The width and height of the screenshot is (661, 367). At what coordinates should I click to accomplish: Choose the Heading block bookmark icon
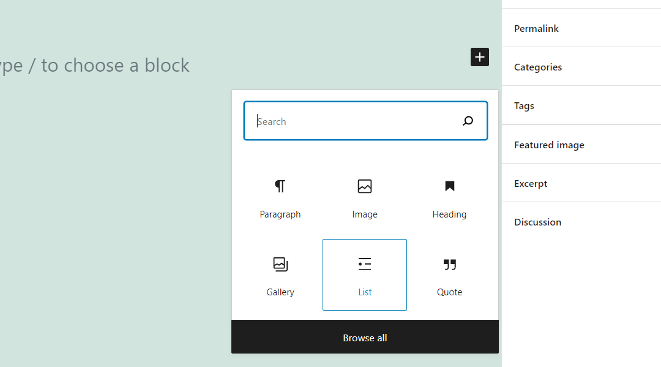pos(450,186)
